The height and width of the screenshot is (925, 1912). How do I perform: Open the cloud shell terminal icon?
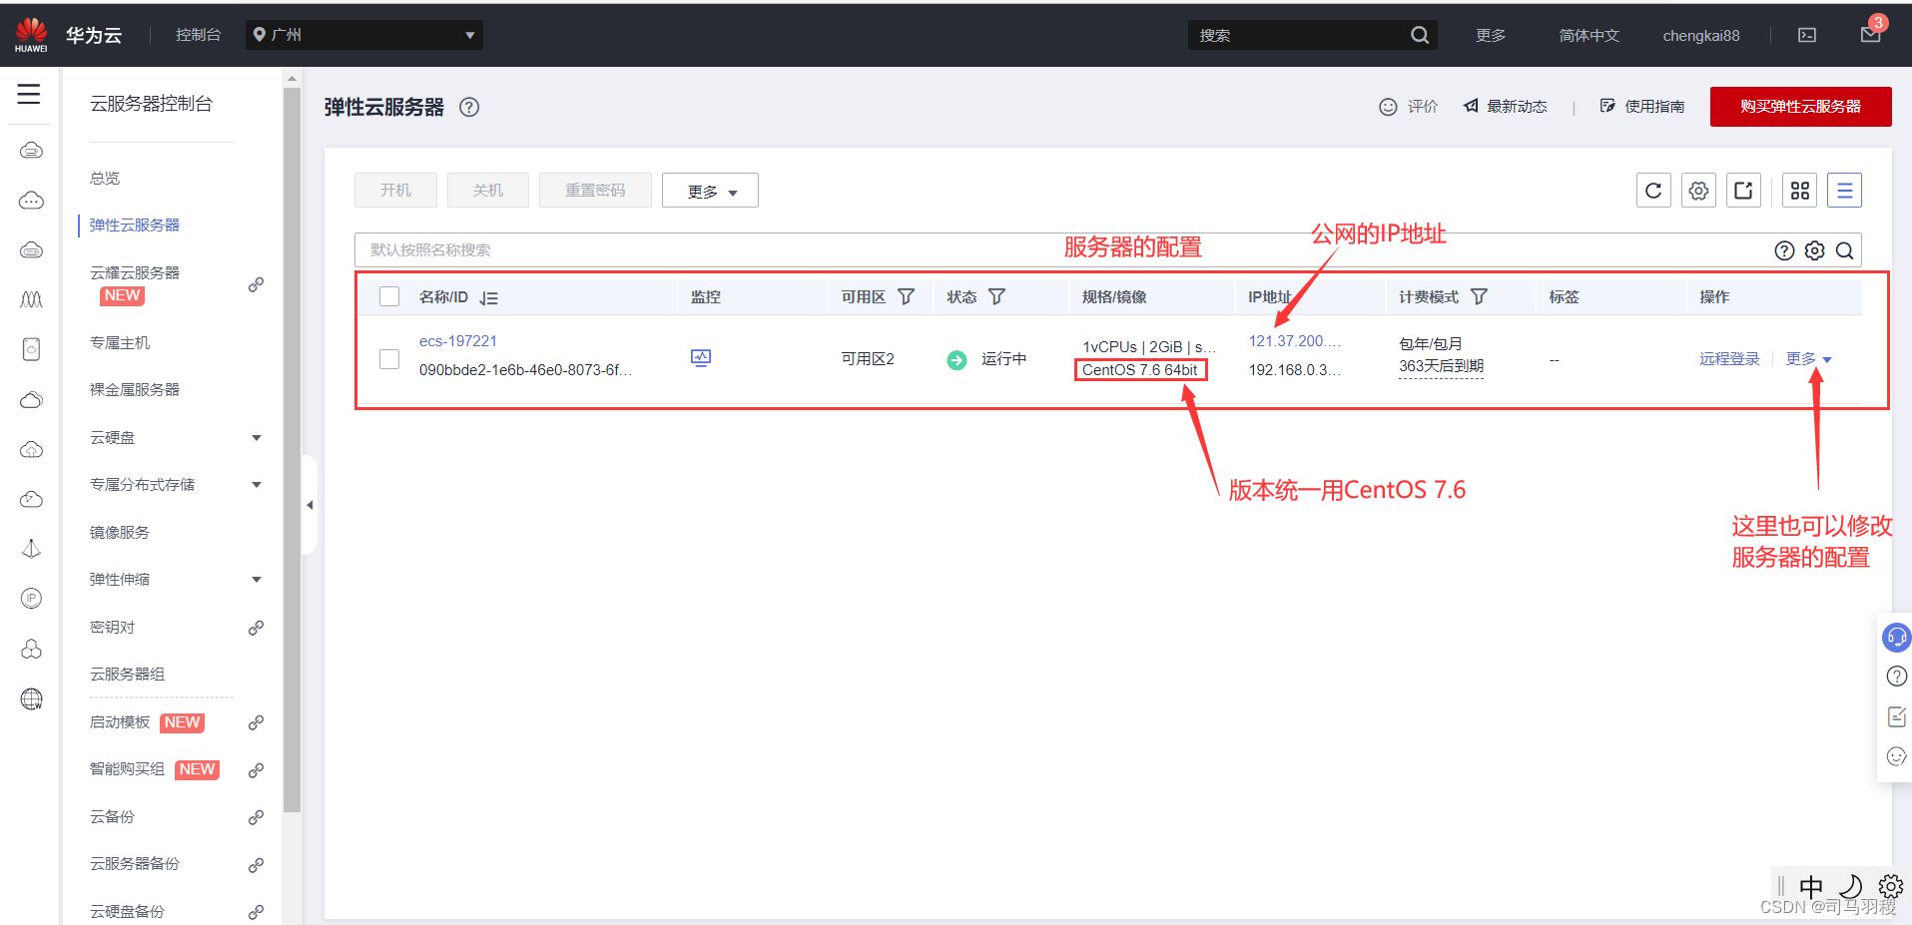[1807, 35]
